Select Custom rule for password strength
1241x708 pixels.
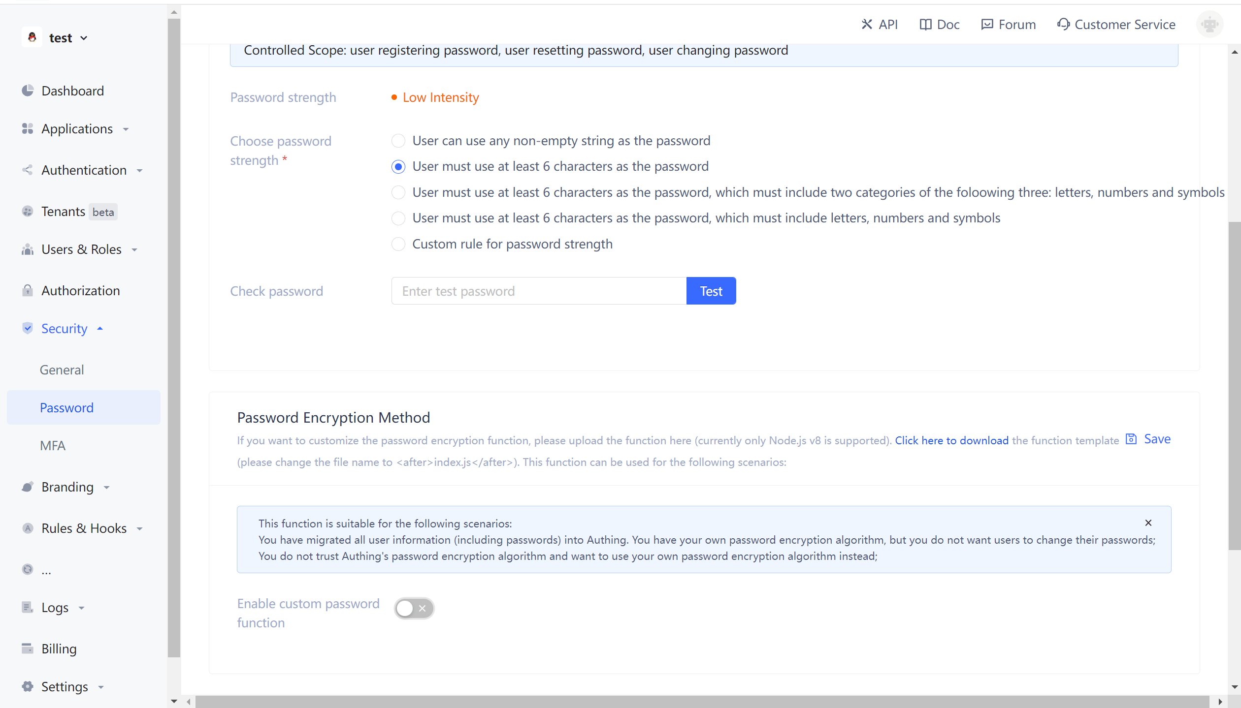398,244
